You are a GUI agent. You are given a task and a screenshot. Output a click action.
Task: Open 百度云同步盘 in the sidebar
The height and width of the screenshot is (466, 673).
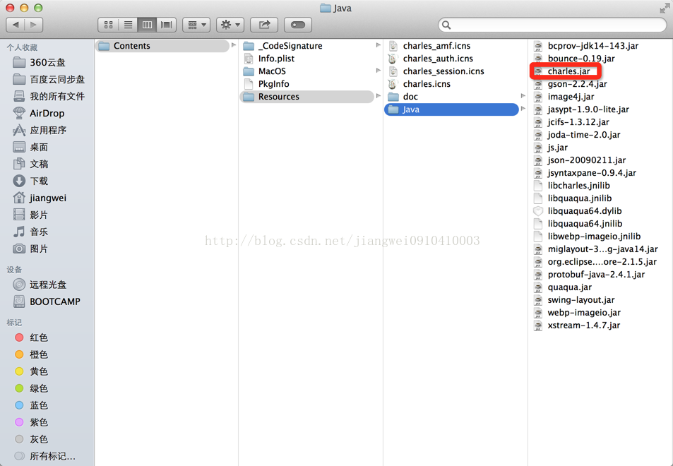[x=49, y=79]
